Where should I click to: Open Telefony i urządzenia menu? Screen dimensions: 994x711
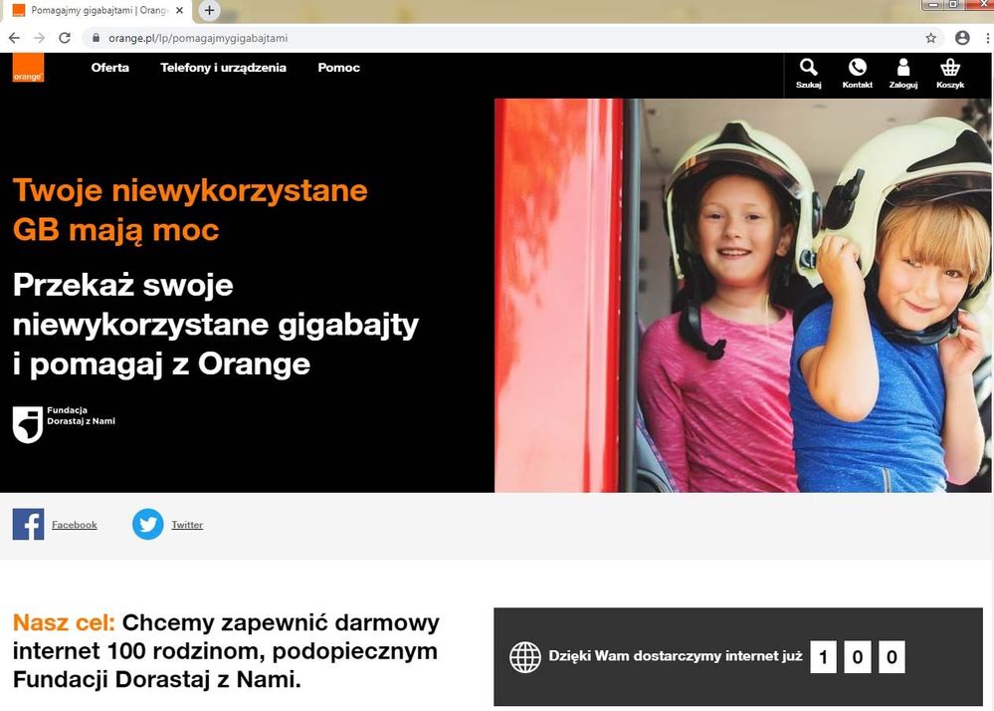[x=223, y=68]
